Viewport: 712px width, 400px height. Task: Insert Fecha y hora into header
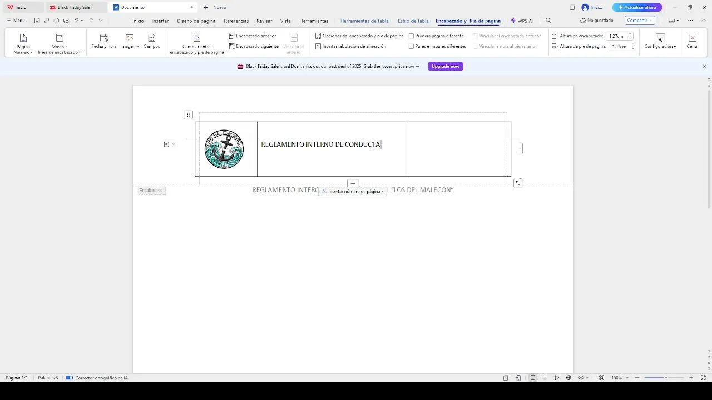(x=104, y=42)
